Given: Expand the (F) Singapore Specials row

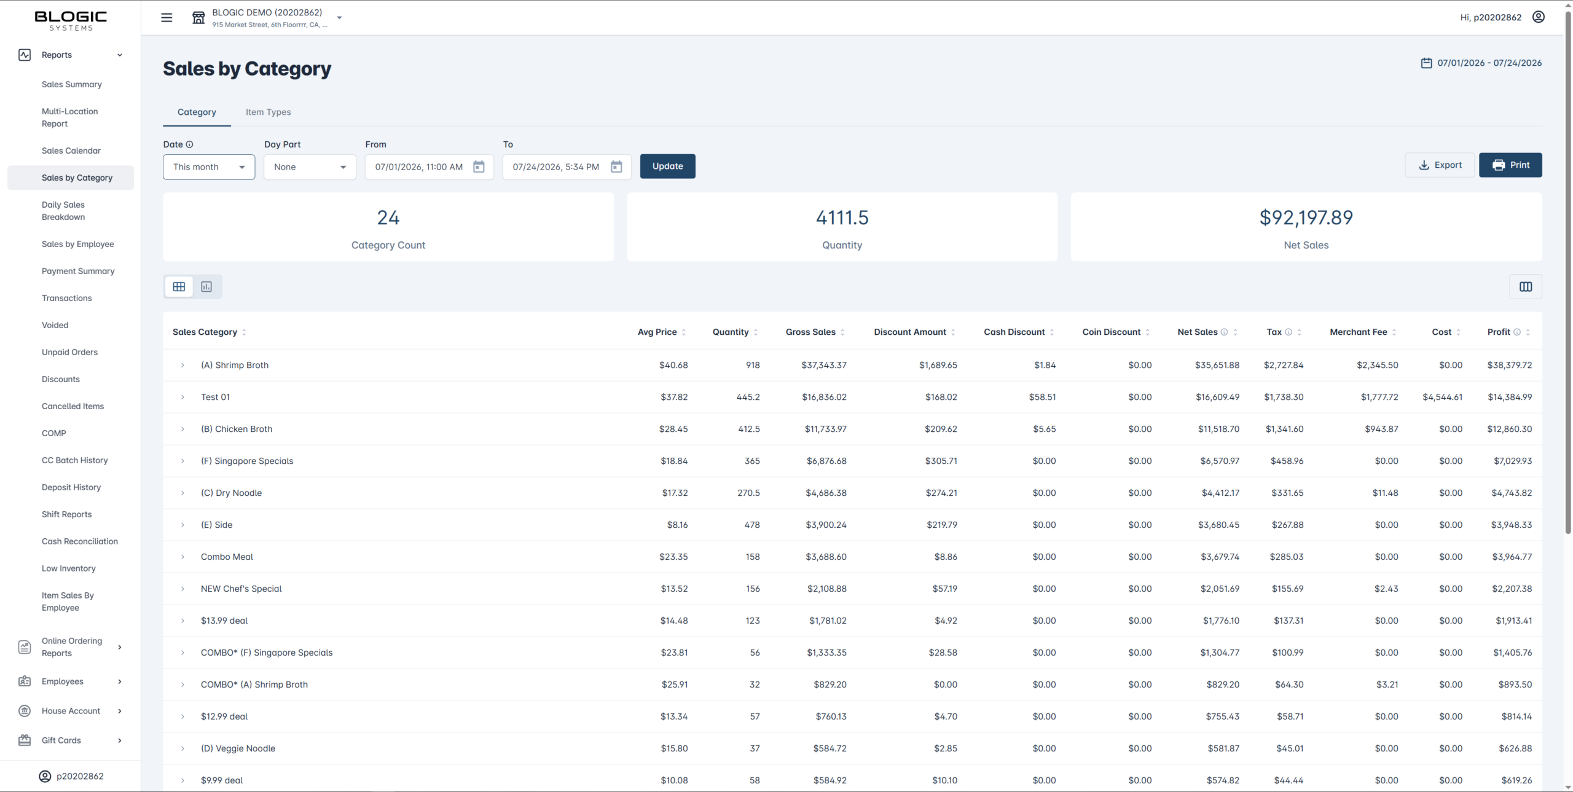Looking at the screenshot, I should click(x=182, y=461).
